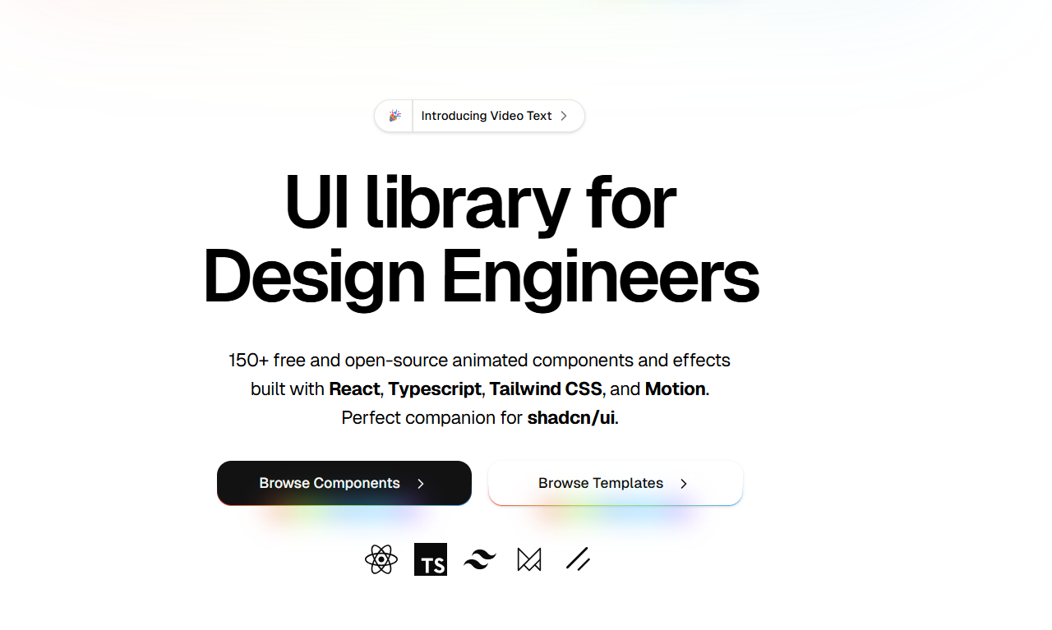1052x630 pixels.
Task: Open the Introducing Video Text announcement
Action: 487,116
